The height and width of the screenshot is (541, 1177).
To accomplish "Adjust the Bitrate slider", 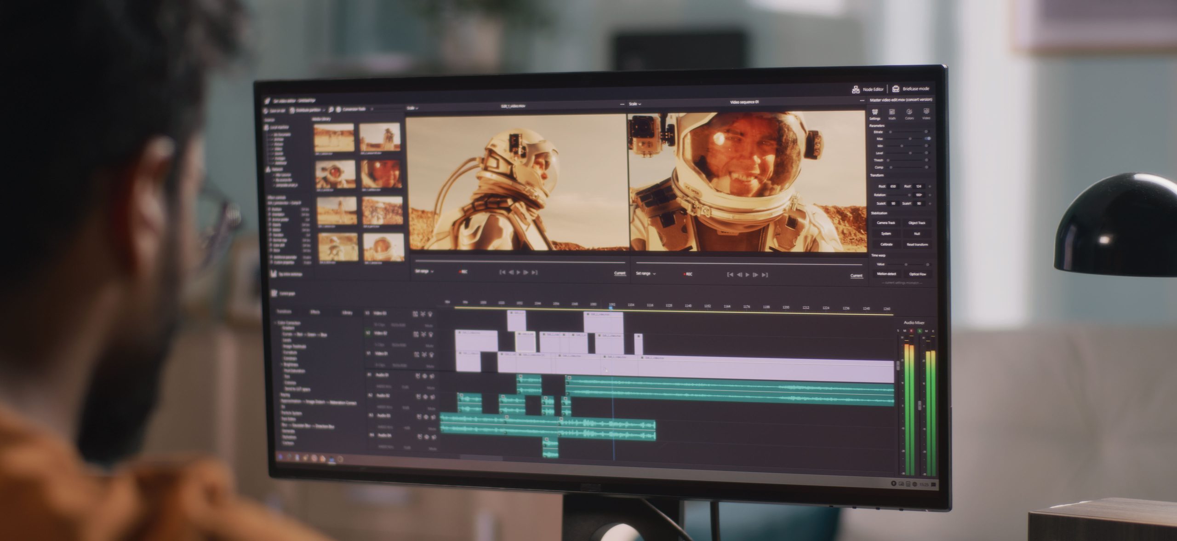I will coord(904,132).
